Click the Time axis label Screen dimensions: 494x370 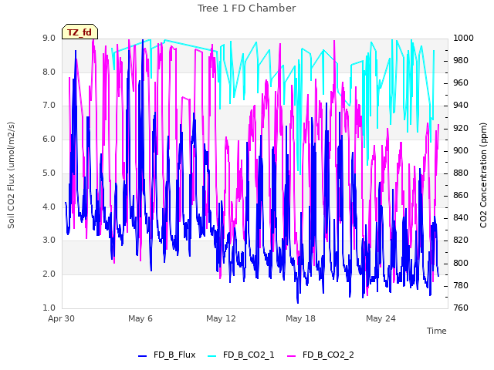[437, 331]
